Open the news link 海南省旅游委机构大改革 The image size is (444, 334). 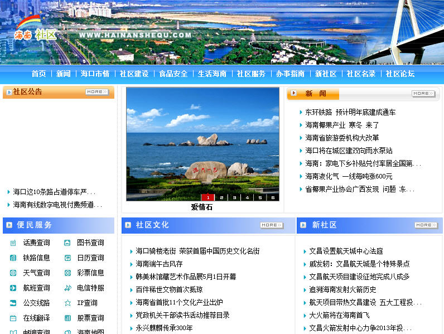point(342,138)
